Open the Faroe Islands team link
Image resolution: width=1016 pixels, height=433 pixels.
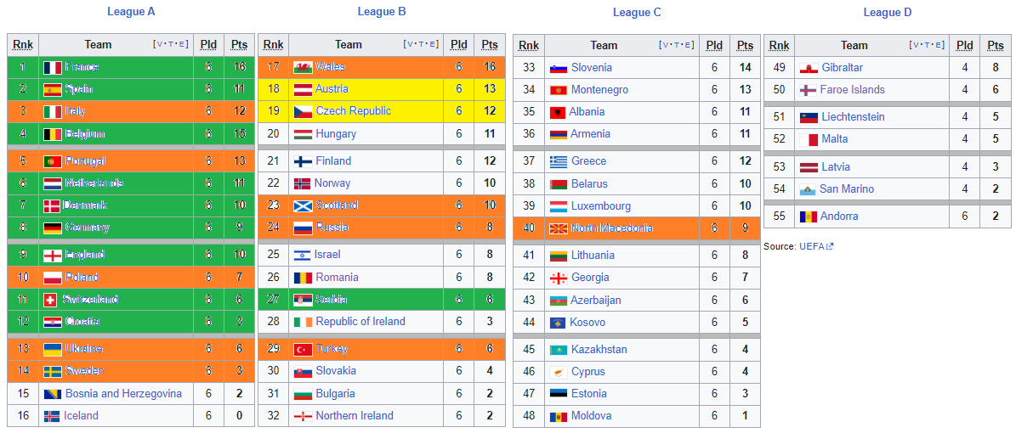(x=852, y=90)
